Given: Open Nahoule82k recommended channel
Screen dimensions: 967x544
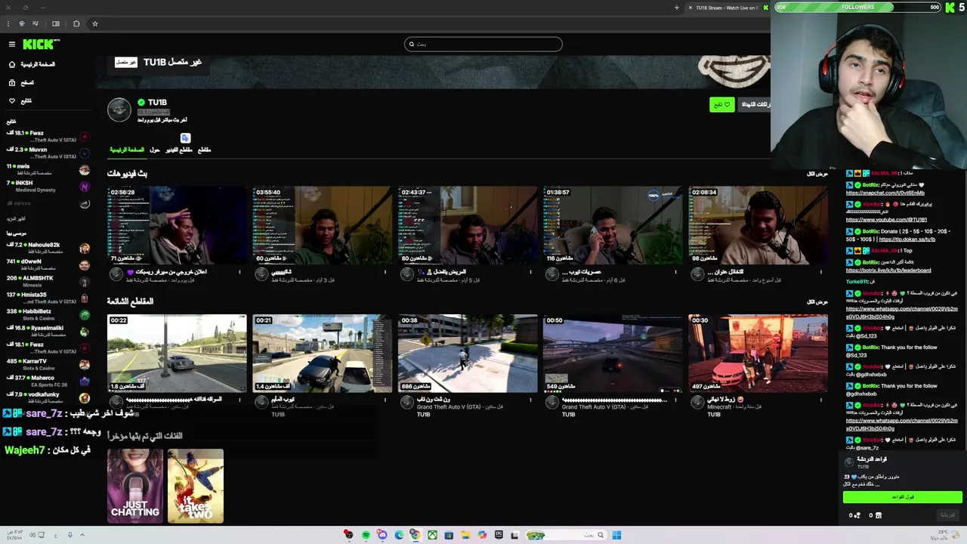Looking at the screenshot, I should coord(48,248).
